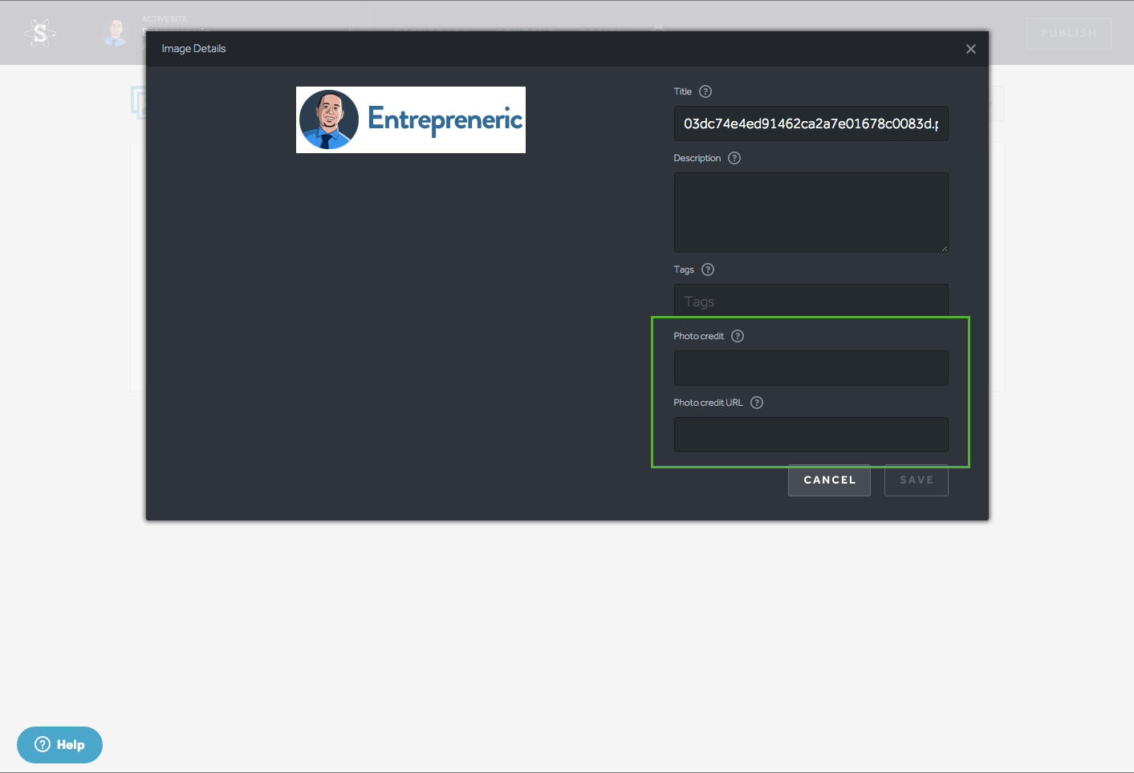
Task: Click the Photo credit URL input field
Action: tap(811, 435)
